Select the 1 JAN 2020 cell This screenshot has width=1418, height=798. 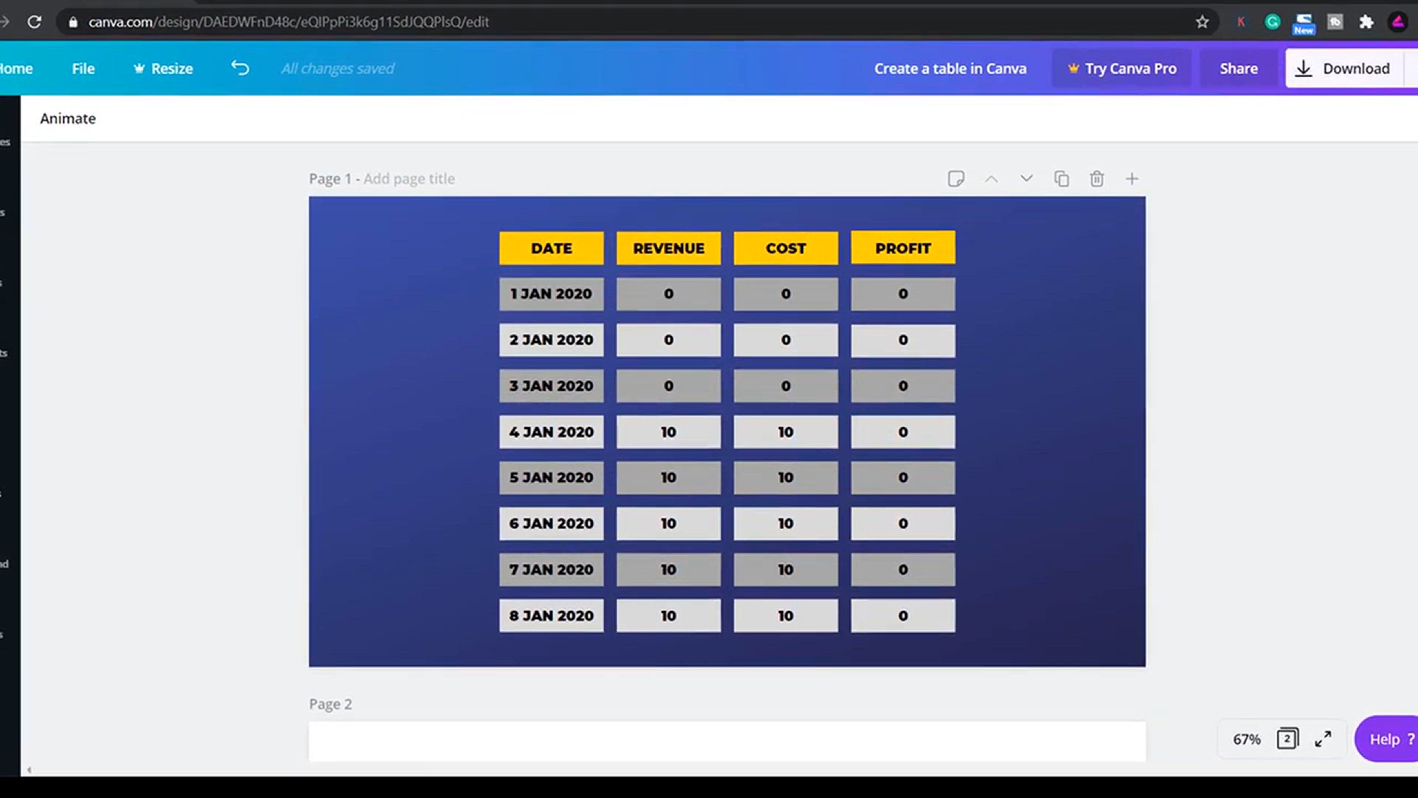coord(552,294)
